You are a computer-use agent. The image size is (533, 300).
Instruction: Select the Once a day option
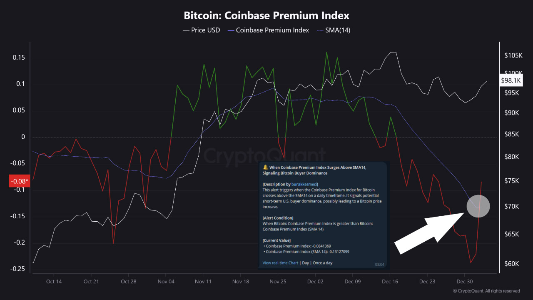click(x=323, y=263)
